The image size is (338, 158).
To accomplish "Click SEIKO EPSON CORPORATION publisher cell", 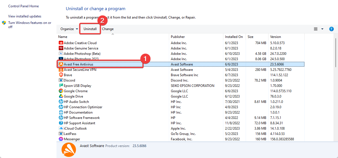I will [193, 86].
